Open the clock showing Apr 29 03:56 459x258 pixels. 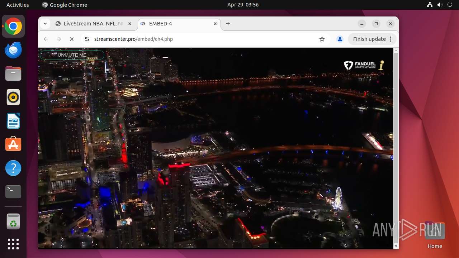click(x=243, y=5)
